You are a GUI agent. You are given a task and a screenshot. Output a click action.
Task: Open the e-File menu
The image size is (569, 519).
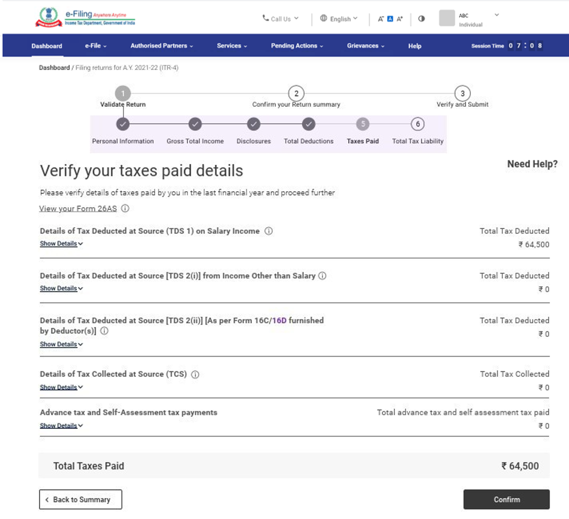tap(95, 46)
